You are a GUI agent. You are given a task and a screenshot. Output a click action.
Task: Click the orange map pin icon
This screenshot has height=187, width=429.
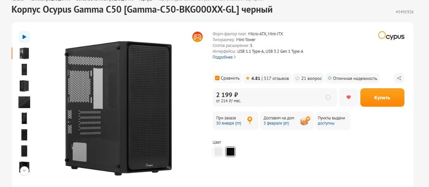pos(249,120)
